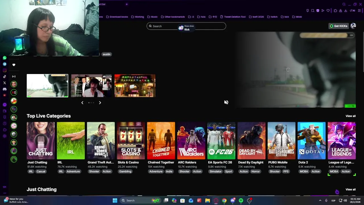Image resolution: width=364 pixels, height=205 pixels.
Task: Open File Explorer from taskbar
Action: point(208,200)
